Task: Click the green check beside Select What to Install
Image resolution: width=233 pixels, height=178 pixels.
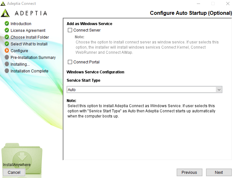Action: coord(7,44)
